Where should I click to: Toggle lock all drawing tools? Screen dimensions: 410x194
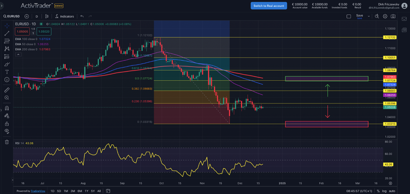coord(7,124)
